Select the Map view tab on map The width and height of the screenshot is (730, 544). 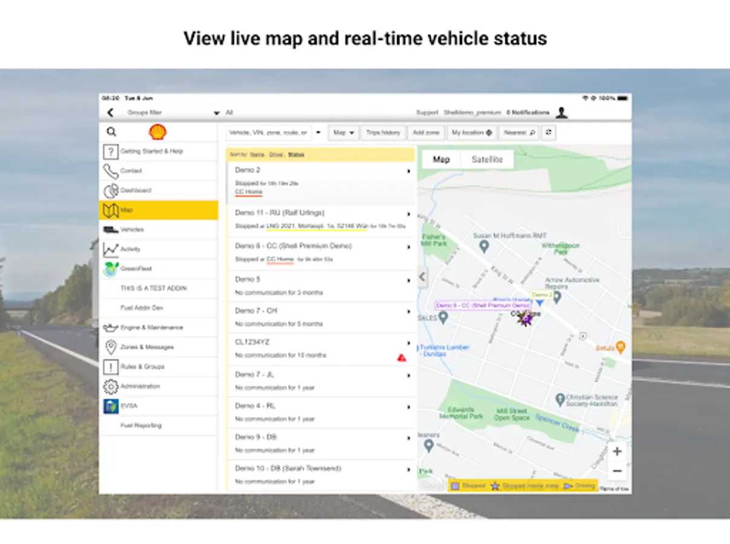pos(441,160)
